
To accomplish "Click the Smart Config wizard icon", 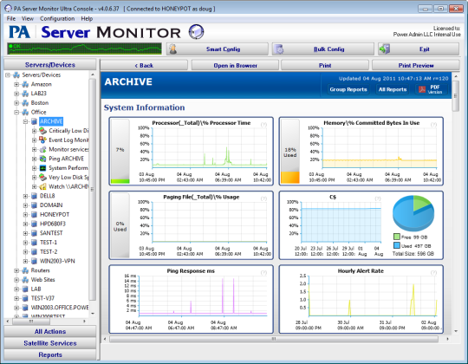I will tap(172, 49).
